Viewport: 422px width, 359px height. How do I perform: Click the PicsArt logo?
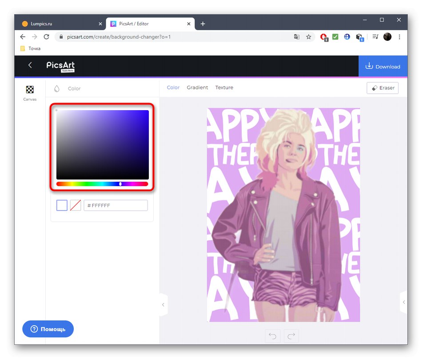tap(60, 66)
